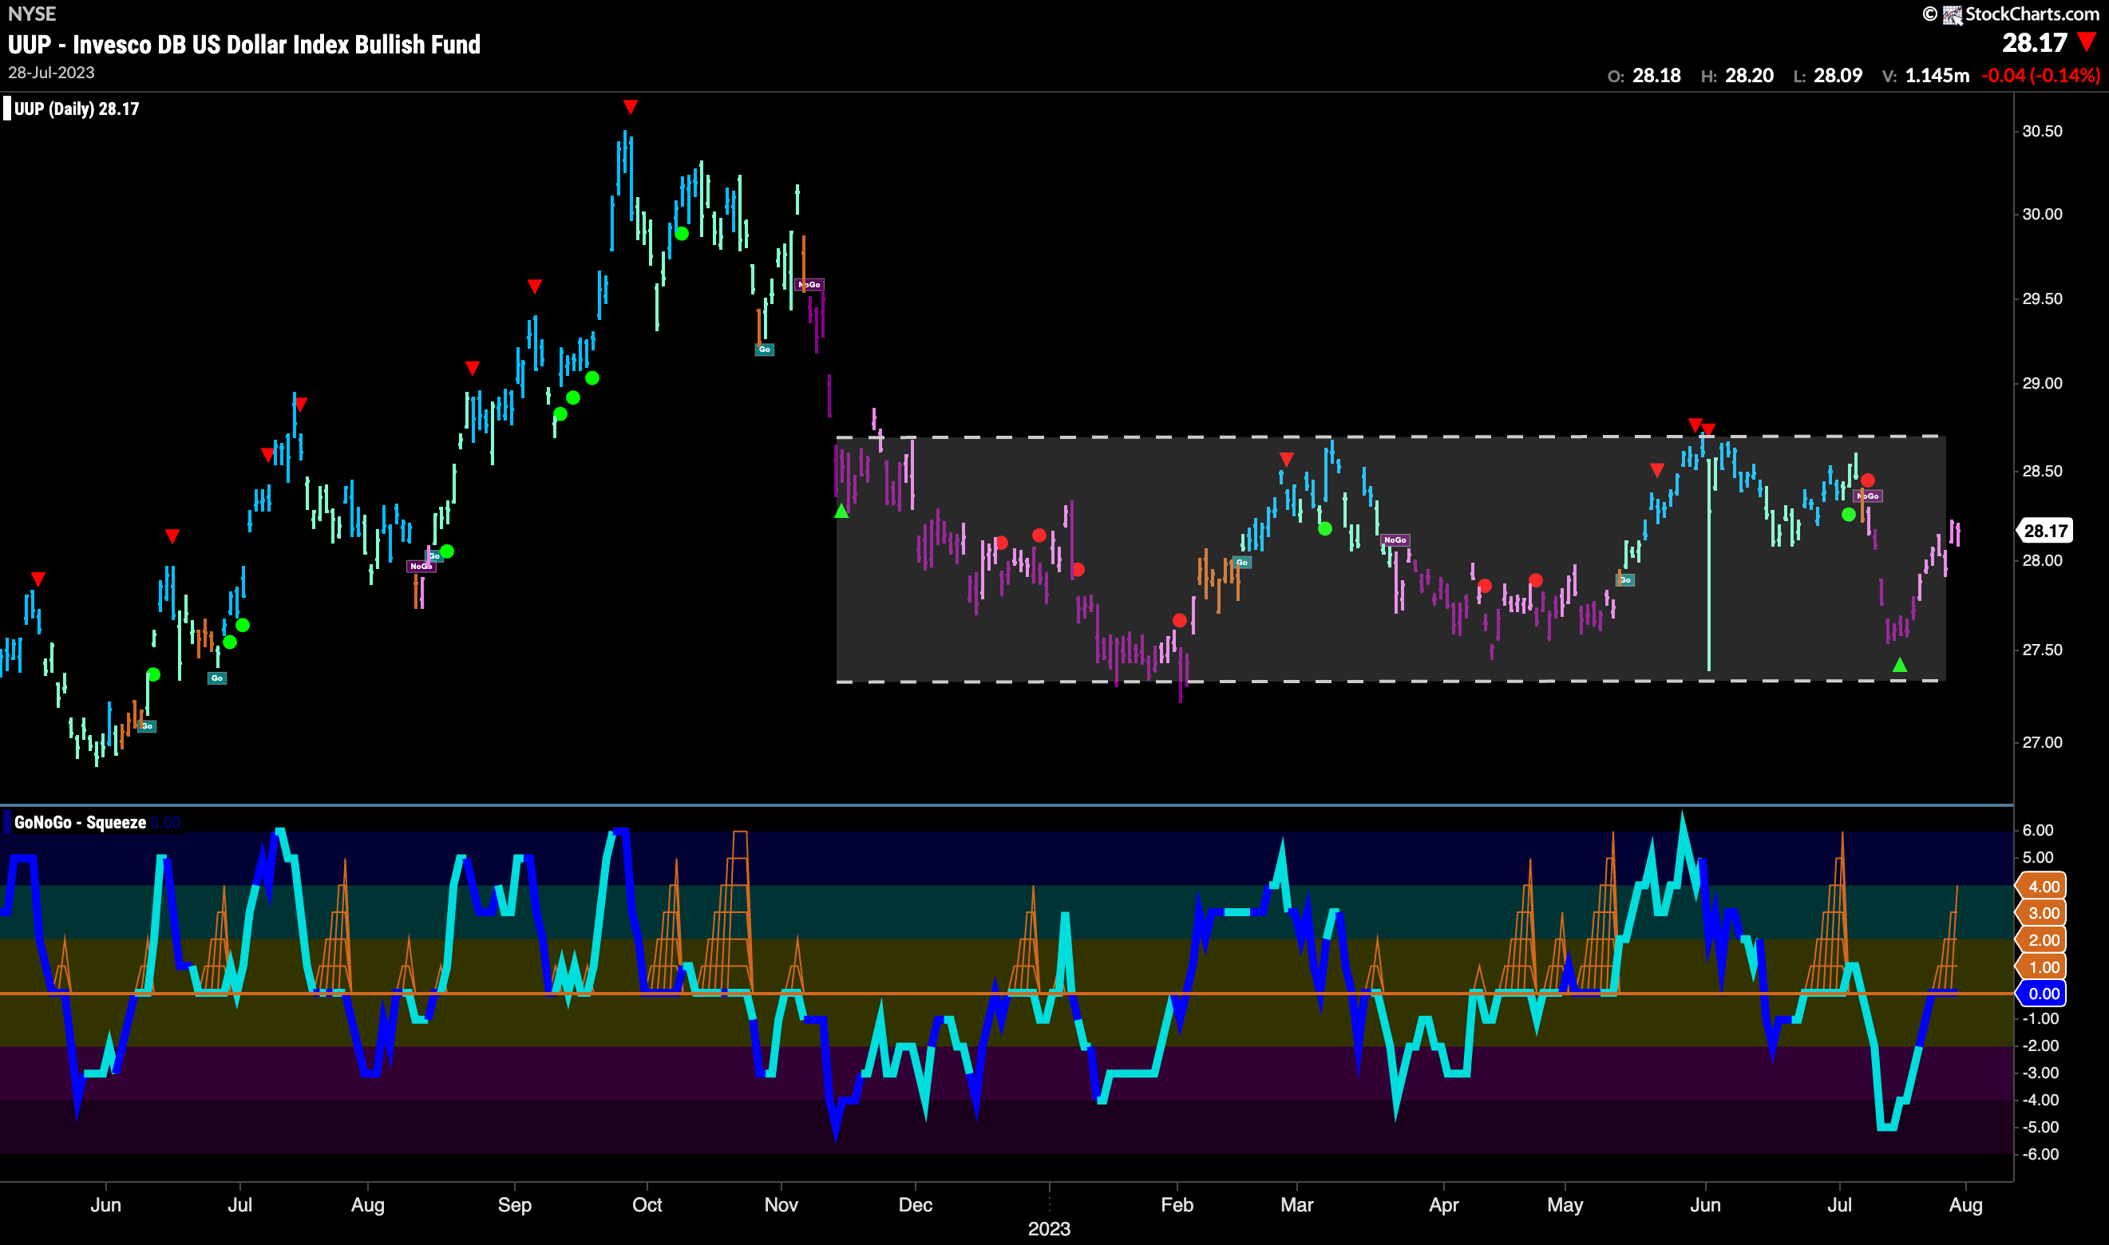The width and height of the screenshot is (2109, 1245).
Task: Click the GoNoGo - Squeeze panel label
Action: coord(80,823)
